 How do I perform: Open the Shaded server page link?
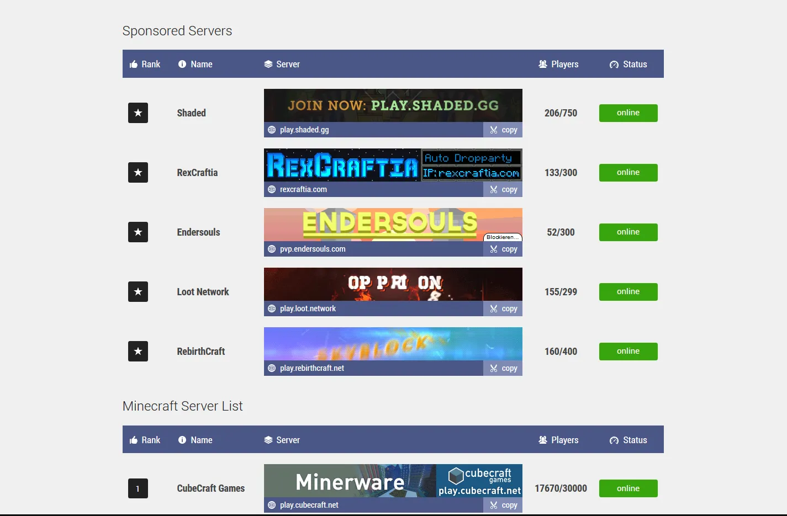192,113
